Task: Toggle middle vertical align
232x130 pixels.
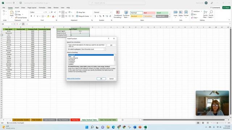Action: click(63, 12)
